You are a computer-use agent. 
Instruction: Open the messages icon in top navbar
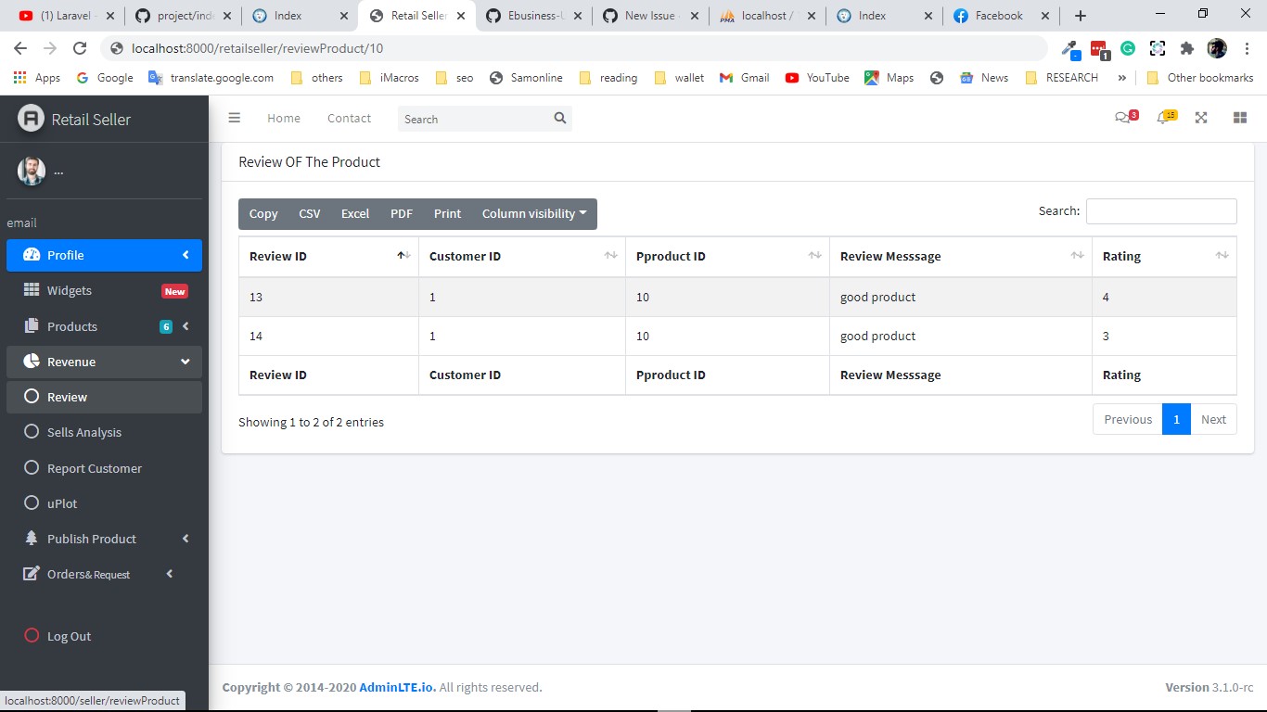pos(1125,118)
